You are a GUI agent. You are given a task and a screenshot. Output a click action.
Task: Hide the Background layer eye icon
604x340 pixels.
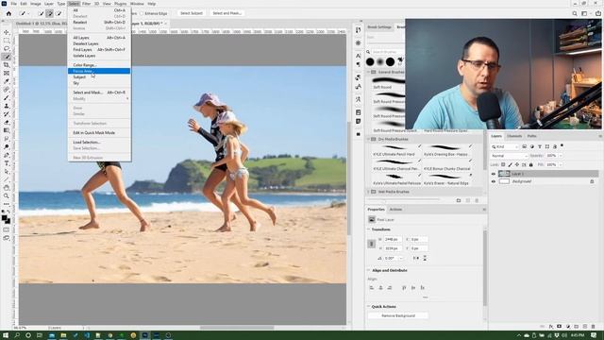point(494,181)
